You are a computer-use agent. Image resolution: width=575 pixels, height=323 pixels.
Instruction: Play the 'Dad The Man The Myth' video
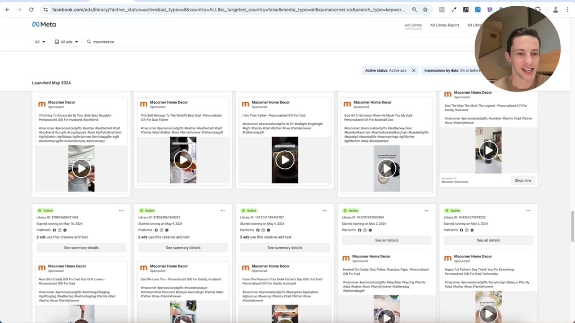pyautogui.click(x=488, y=150)
